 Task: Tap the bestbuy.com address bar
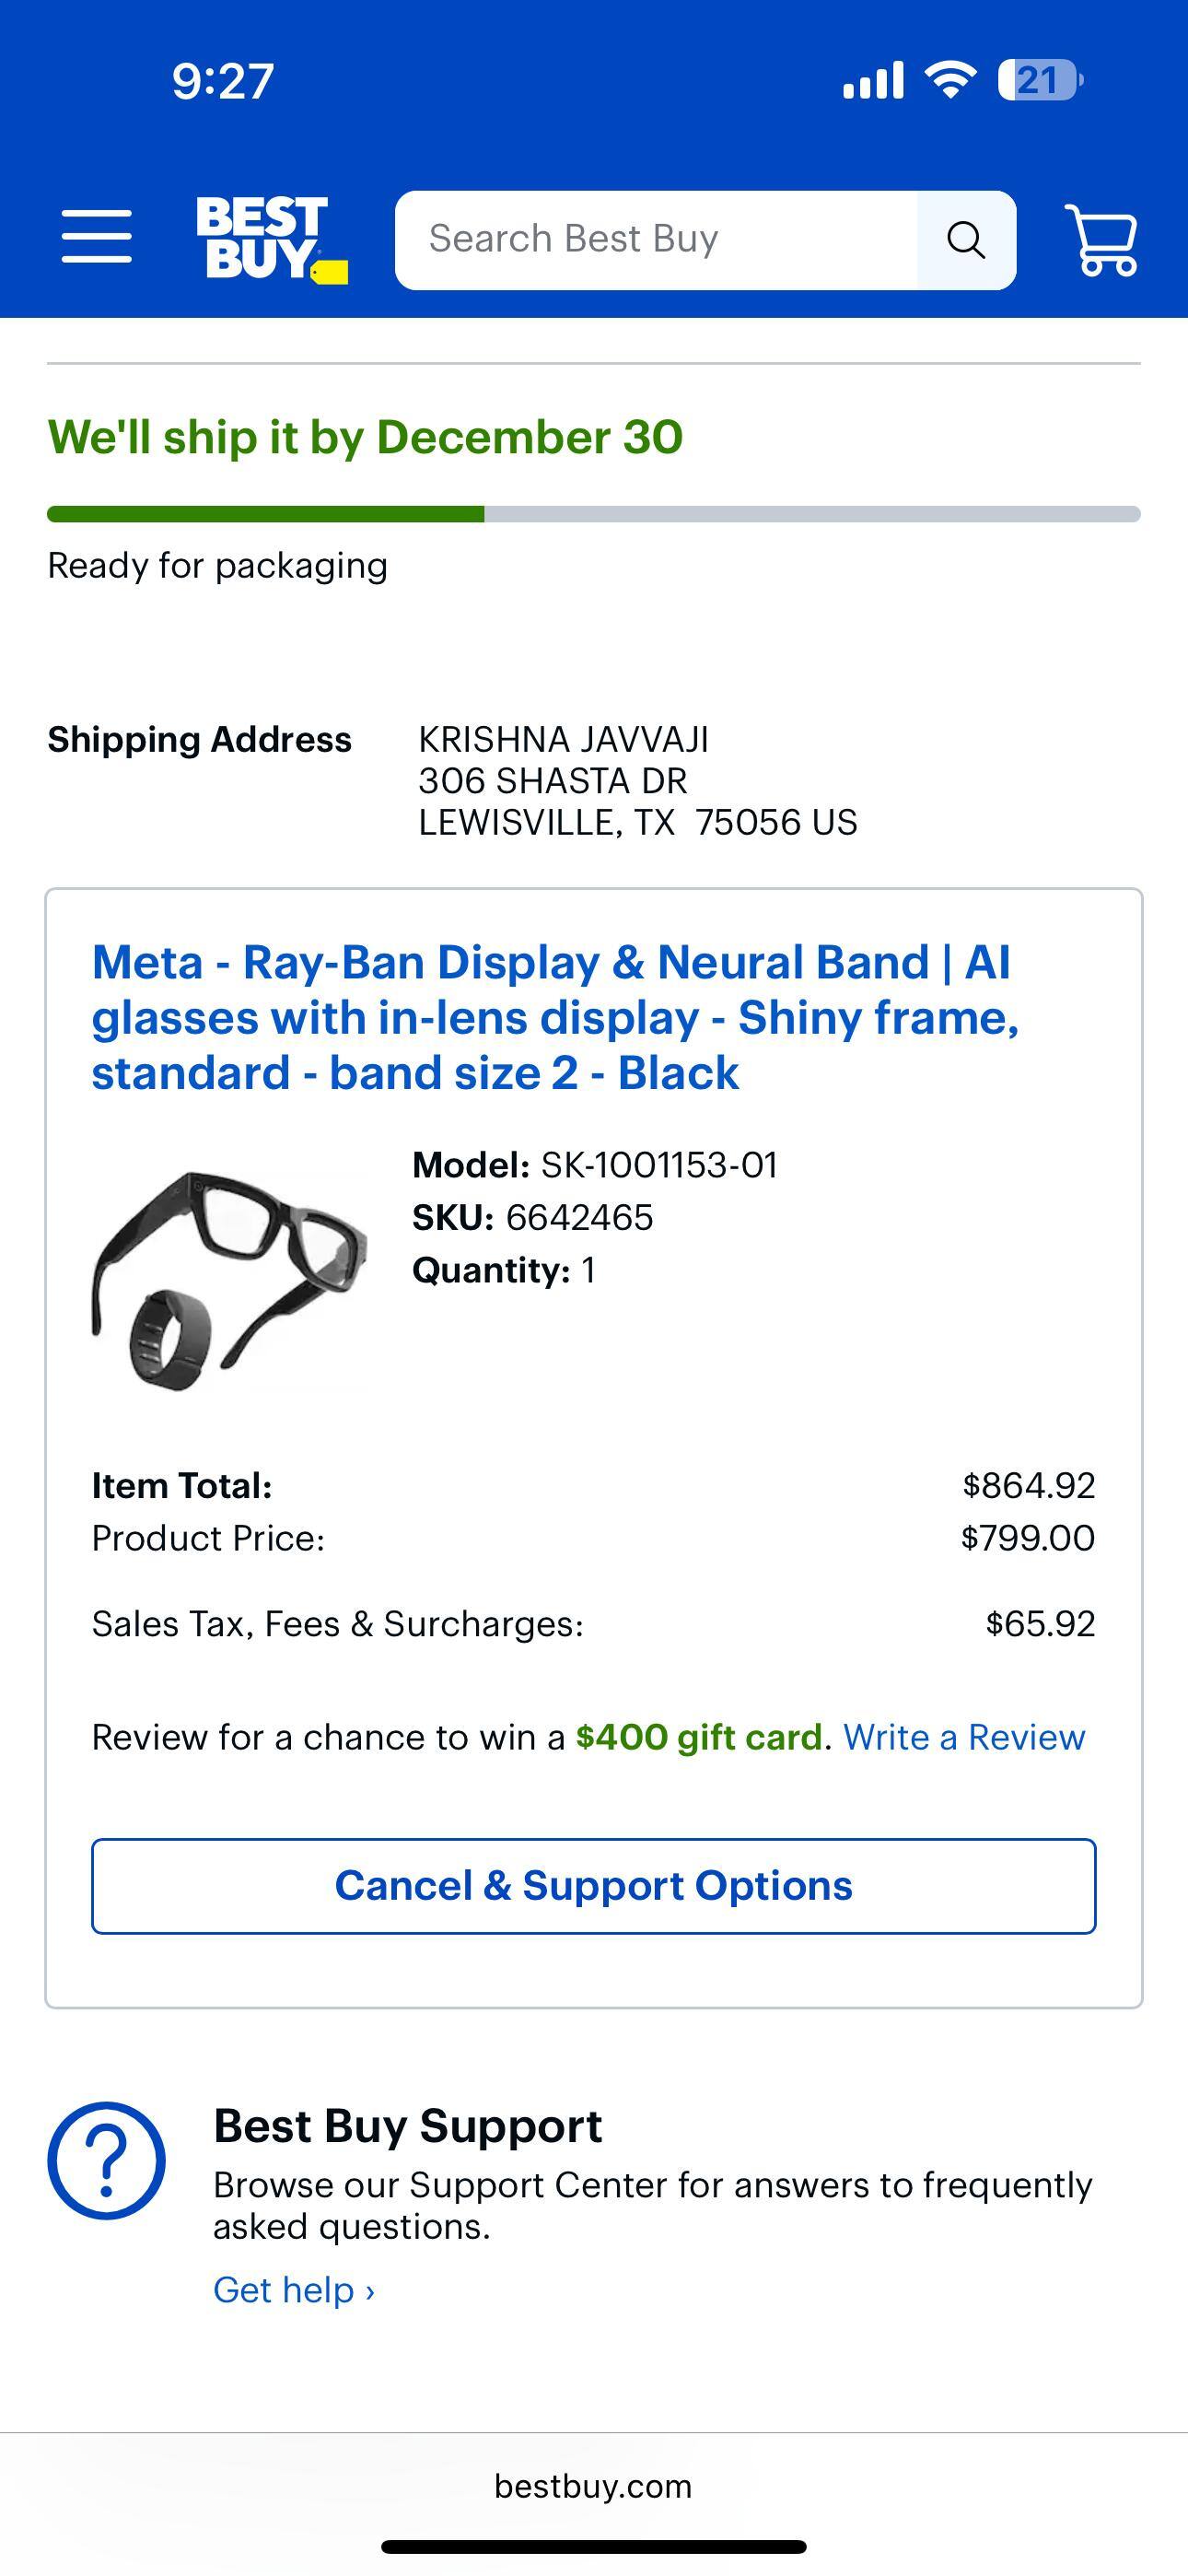point(593,2486)
